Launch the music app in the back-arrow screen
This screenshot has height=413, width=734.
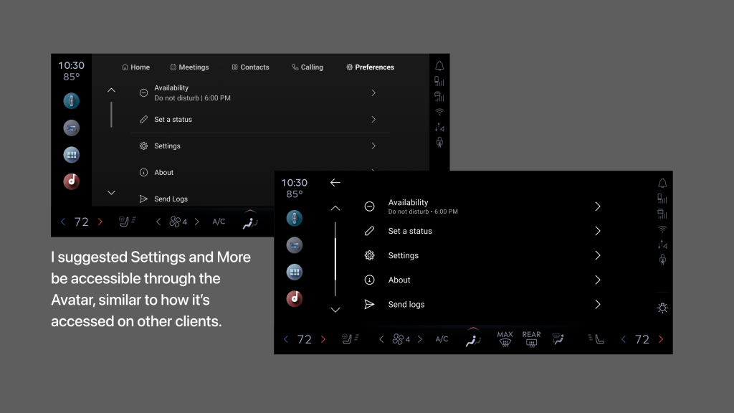pyautogui.click(x=294, y=299)
